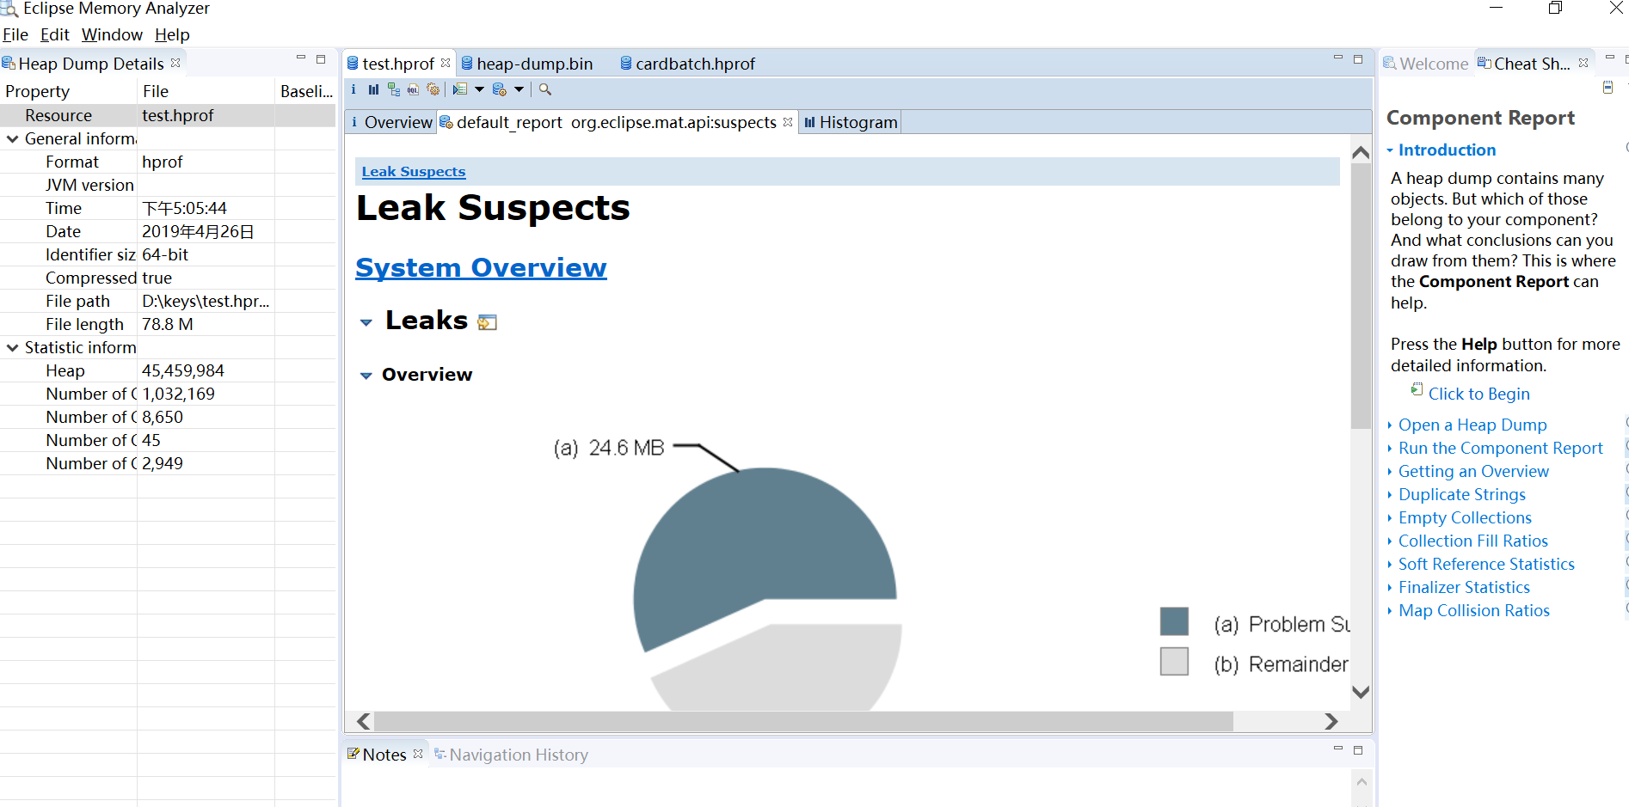Open the Window menu
Image resolution: width=1629 pixels, height=807 pixels.
click(x=112, y=34)
